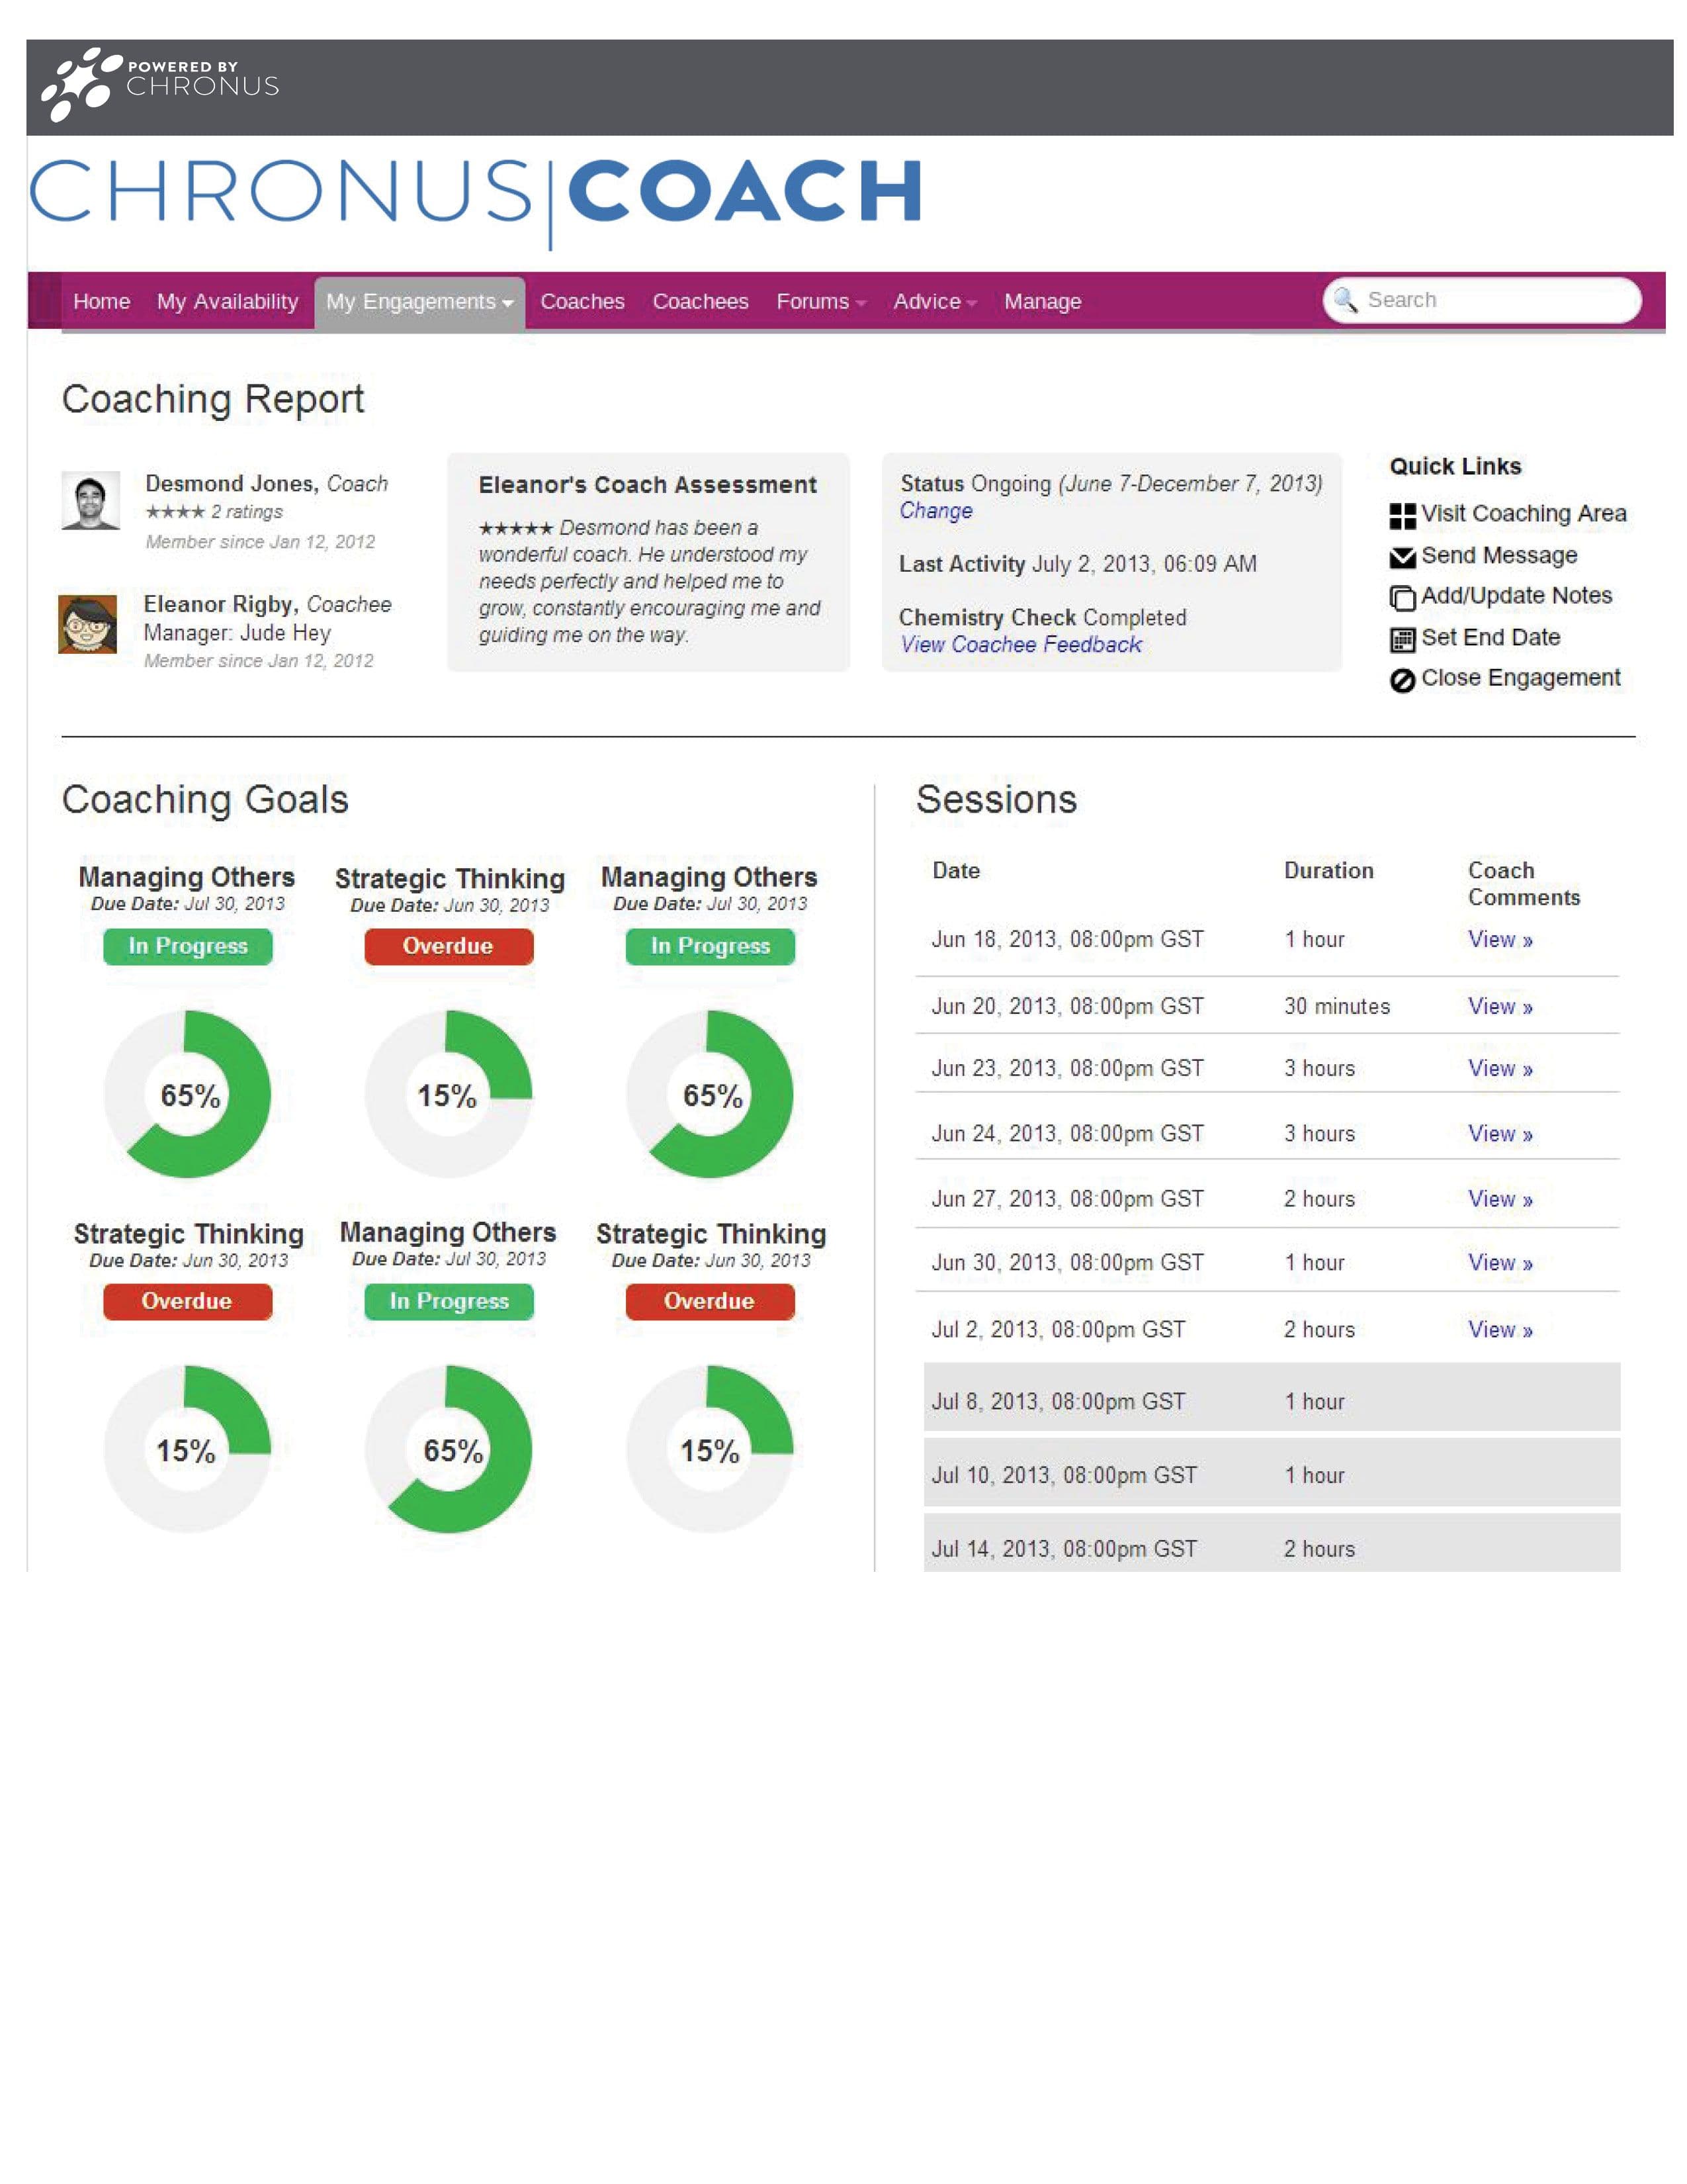Open the Manage tab
This screenshot has width=1687, height=2184.
click(x=1043, y=301)
